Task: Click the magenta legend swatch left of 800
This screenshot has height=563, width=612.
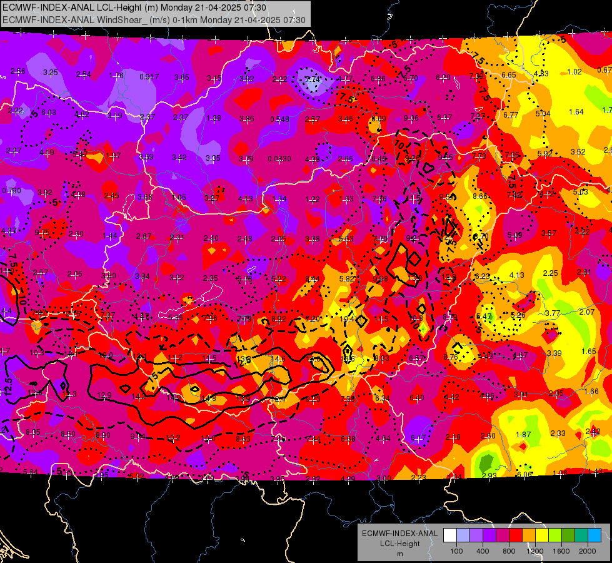Action: click(x=503, y=535)
